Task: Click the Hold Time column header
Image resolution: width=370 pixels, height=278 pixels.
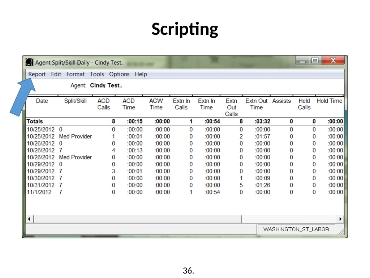Action: coord(330,101)
